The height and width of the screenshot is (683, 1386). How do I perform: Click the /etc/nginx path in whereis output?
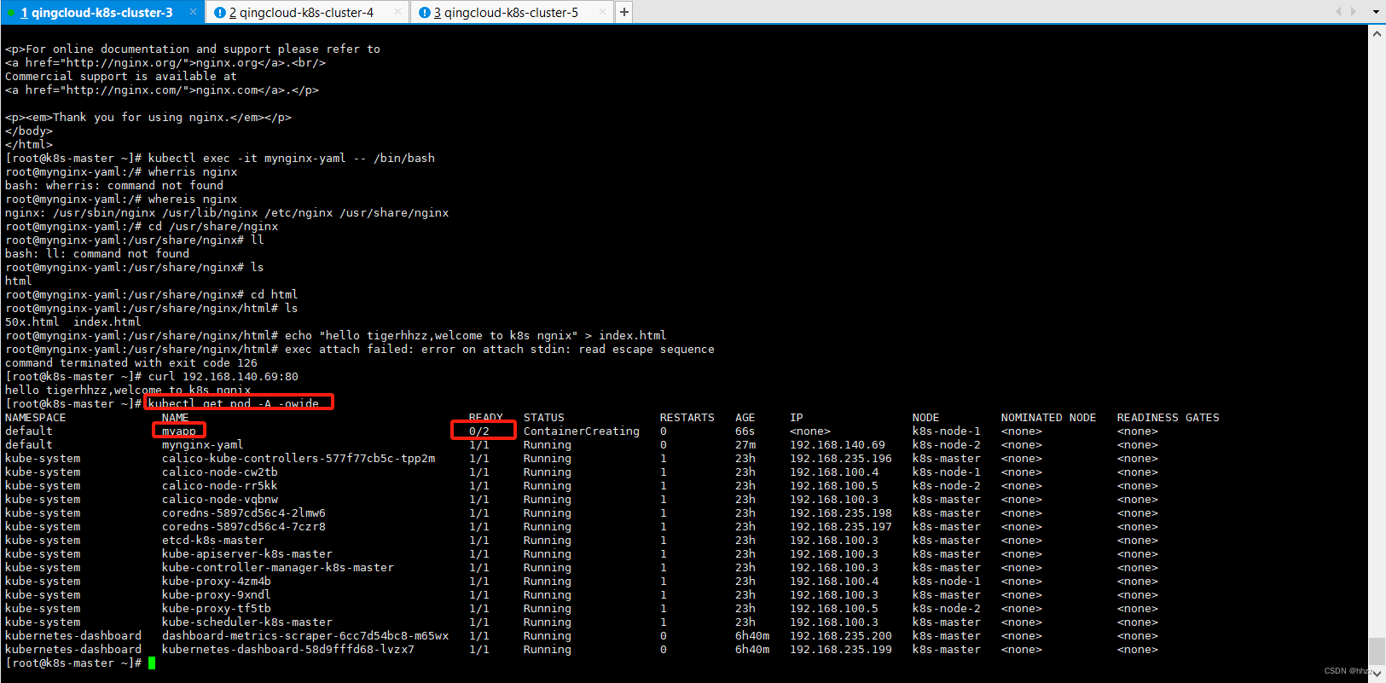click(299, 212)
